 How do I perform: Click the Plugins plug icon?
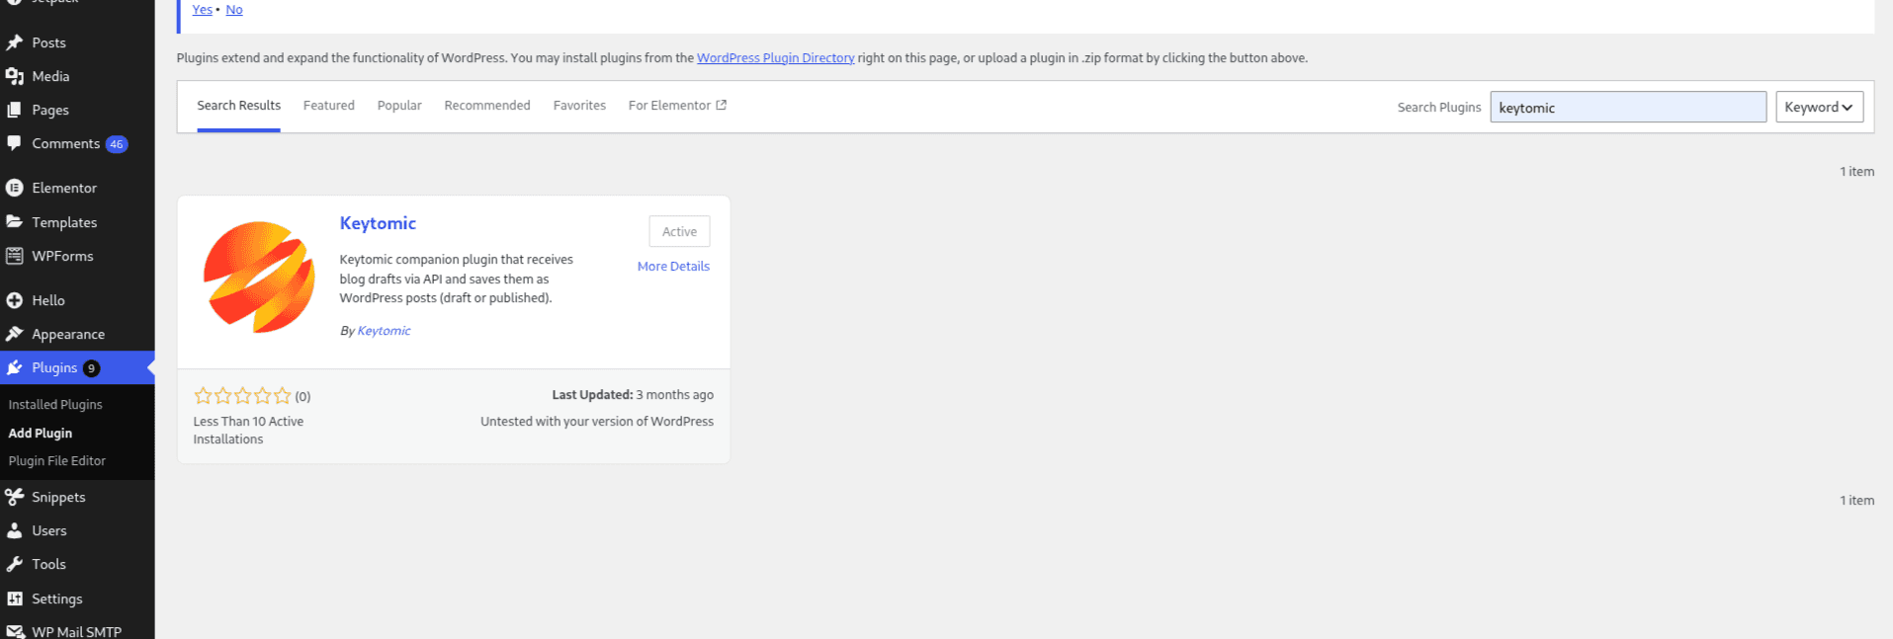[x=15, y=367]
